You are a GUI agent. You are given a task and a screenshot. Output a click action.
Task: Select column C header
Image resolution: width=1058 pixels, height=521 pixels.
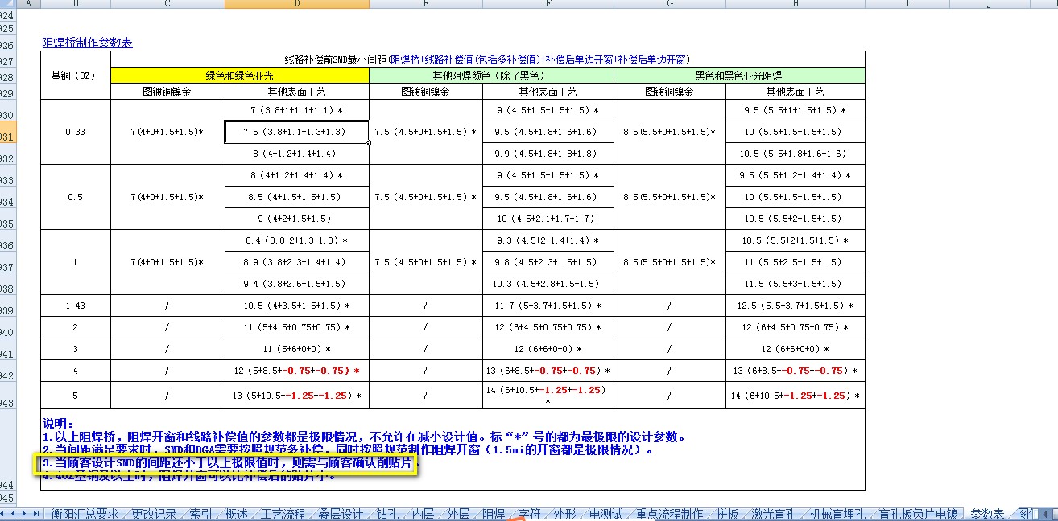pyautogui.click(x=167, y=4)
